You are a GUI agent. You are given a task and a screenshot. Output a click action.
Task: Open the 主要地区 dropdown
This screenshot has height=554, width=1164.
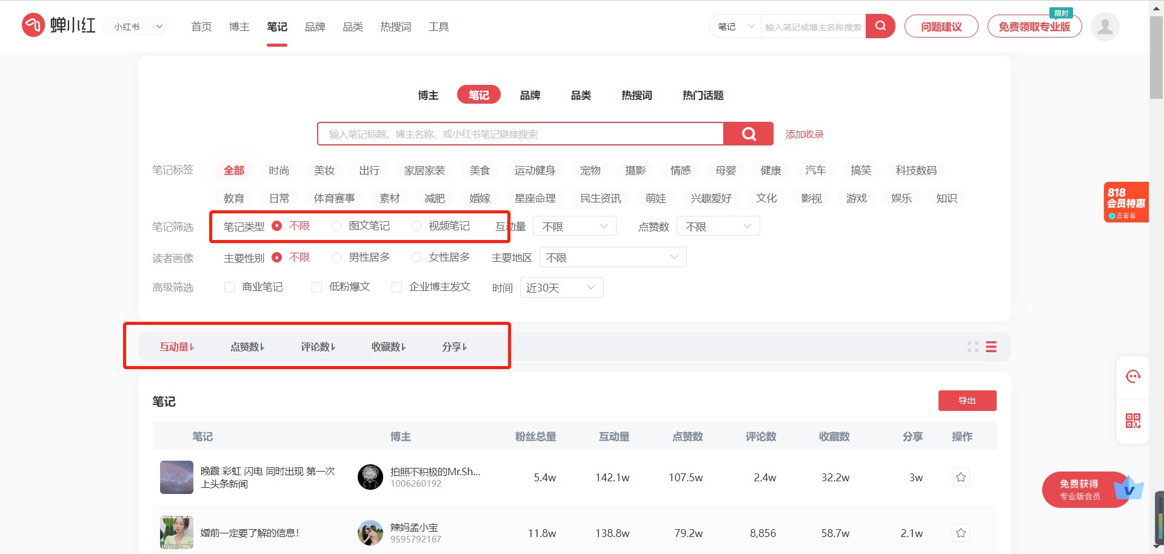click(x=612, y=258)
